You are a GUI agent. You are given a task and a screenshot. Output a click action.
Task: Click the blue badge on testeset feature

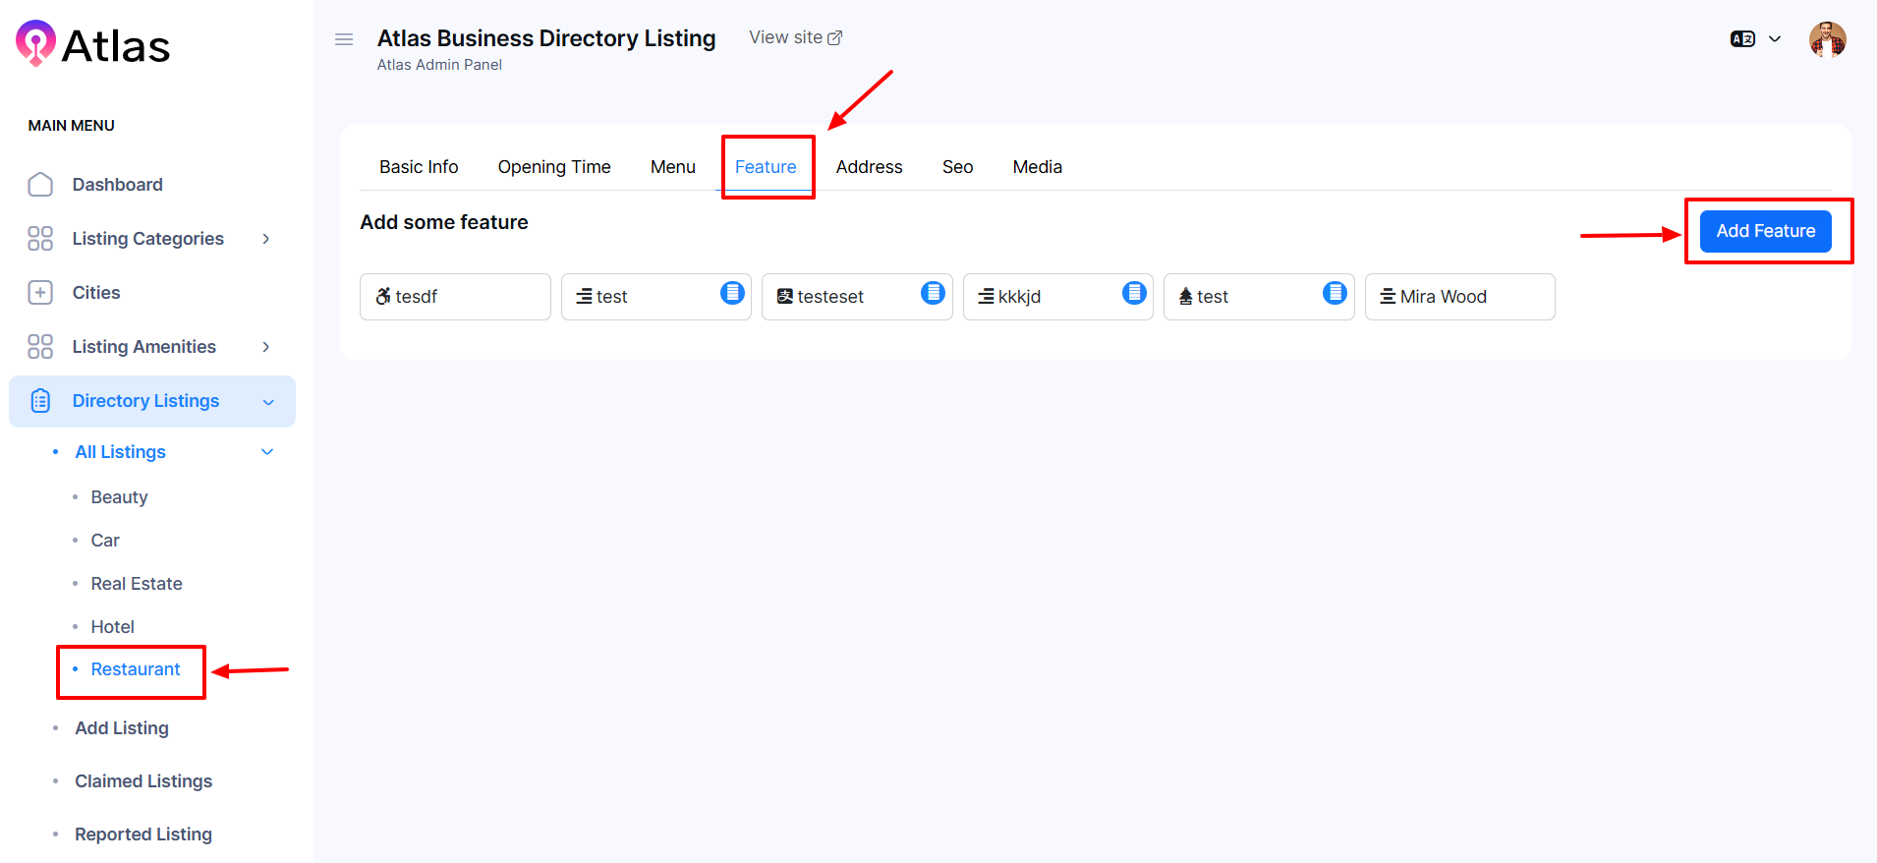coord(933,293)
